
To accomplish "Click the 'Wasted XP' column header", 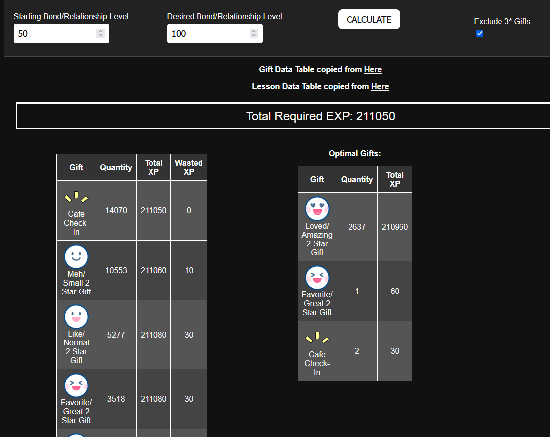I will click(x=189, y=167).
